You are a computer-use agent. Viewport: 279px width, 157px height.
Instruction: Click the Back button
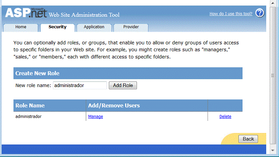248,139
